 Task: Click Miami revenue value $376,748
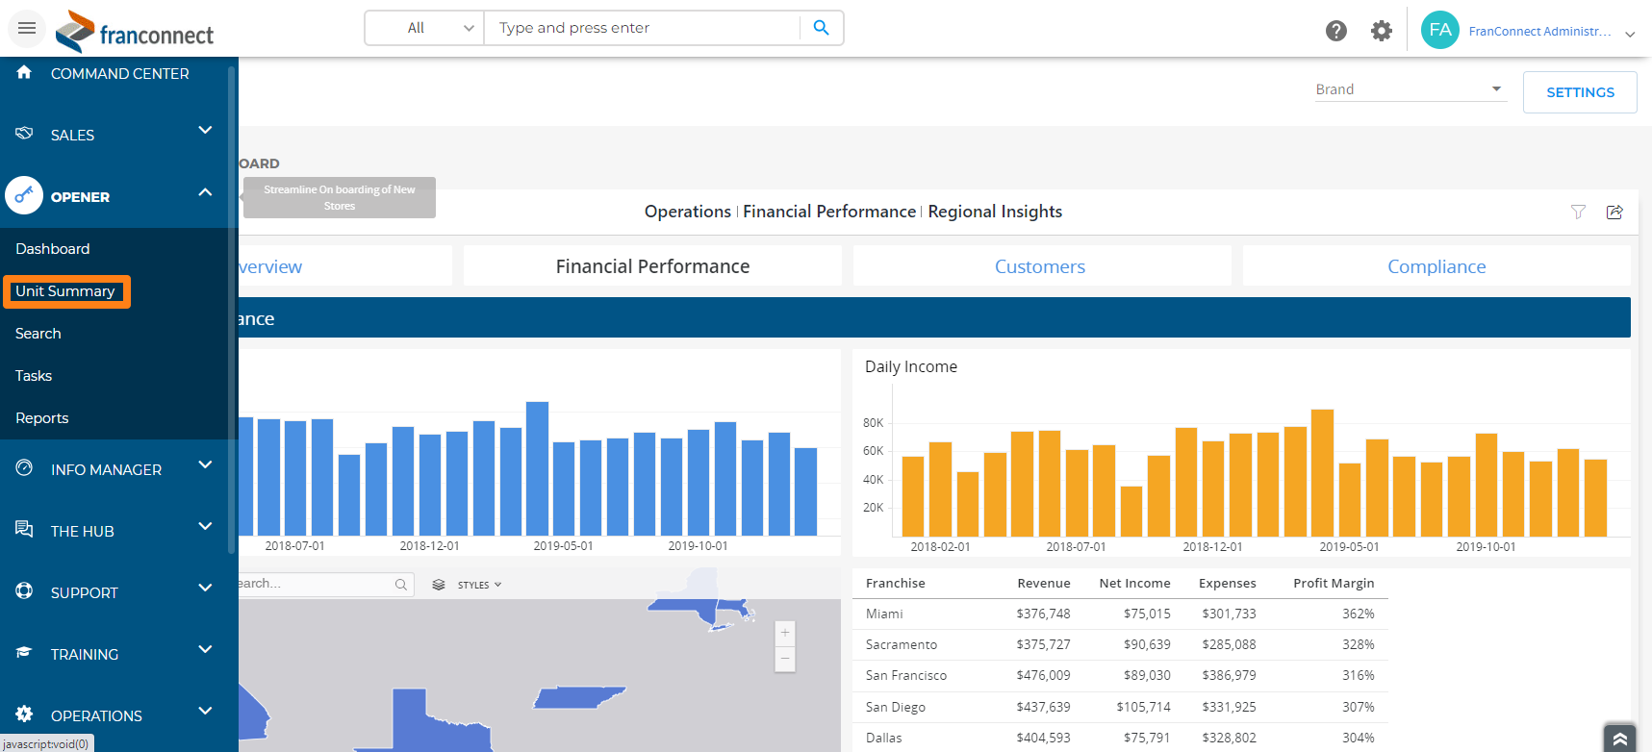(1043, 614)
